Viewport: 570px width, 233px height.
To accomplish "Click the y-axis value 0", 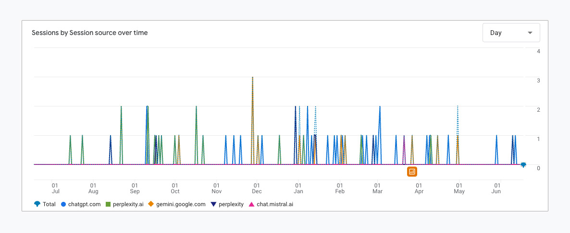I will 538,168.
